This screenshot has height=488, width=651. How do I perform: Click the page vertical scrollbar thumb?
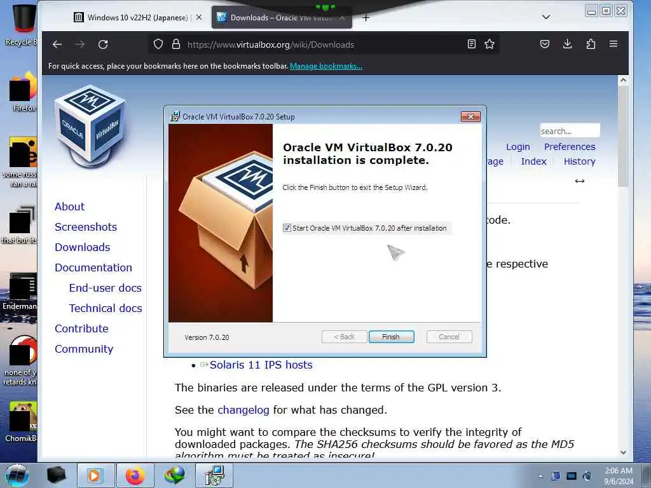pyautogui.click(x=623, y=137)
